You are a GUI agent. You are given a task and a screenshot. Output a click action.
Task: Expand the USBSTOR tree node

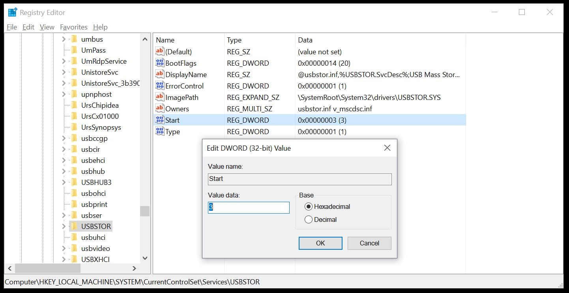coord(64,226)
